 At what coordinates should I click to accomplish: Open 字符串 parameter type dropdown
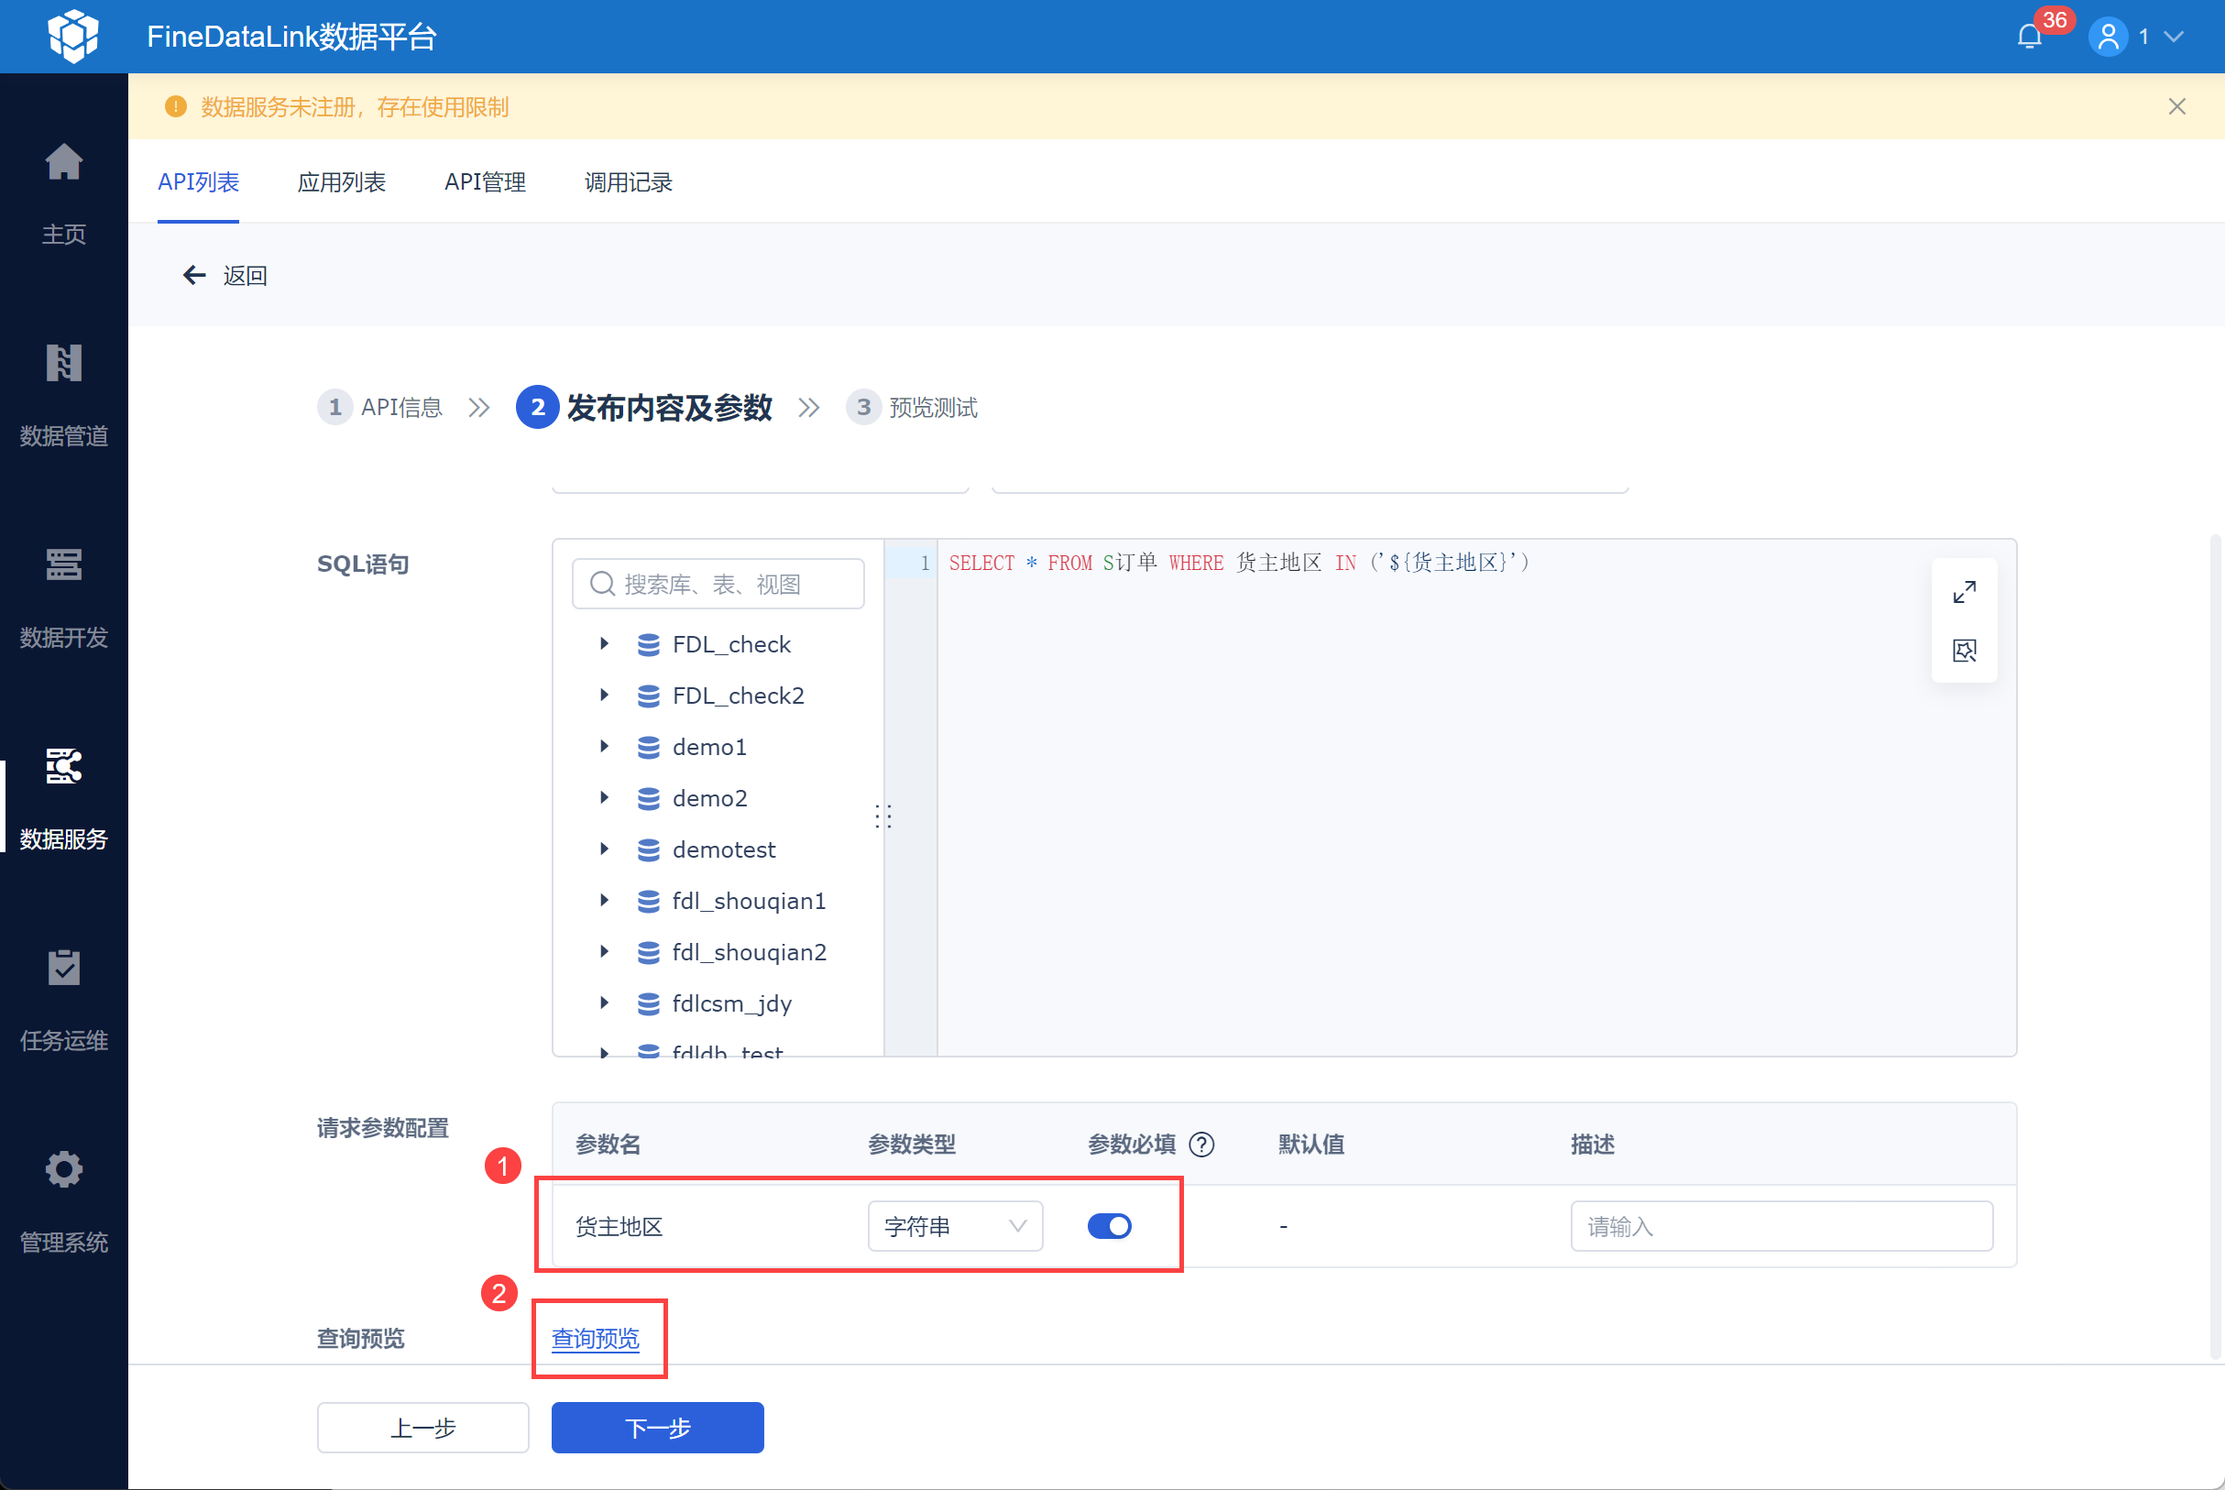pos(955,1226)
